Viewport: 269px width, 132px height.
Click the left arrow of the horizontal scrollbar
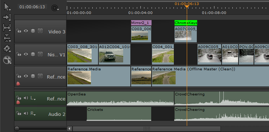tap(69, 128)
